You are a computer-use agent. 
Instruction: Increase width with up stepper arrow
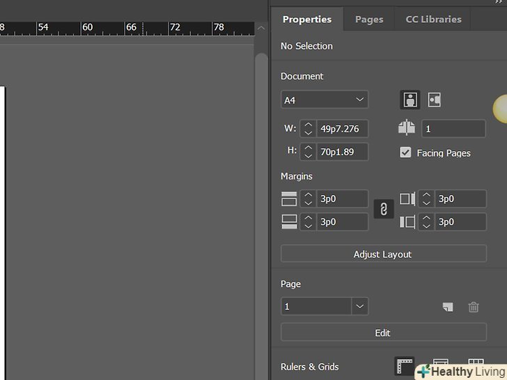(308, 125)
